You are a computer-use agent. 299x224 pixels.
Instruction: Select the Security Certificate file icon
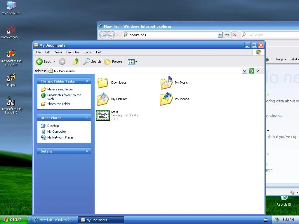tap(103, 116)
